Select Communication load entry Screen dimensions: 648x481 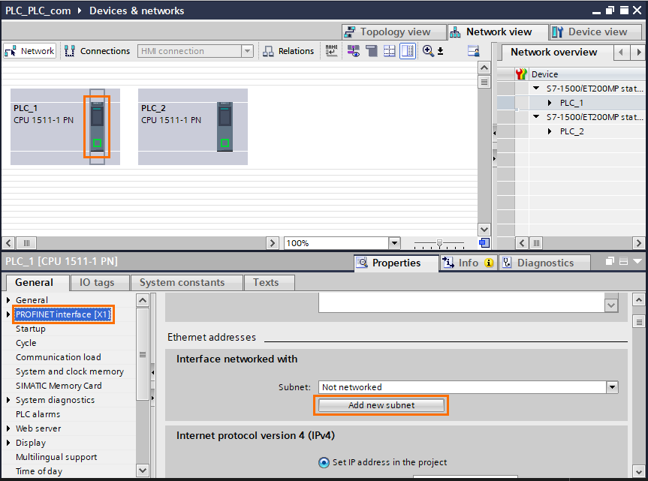tap(59, 357)
